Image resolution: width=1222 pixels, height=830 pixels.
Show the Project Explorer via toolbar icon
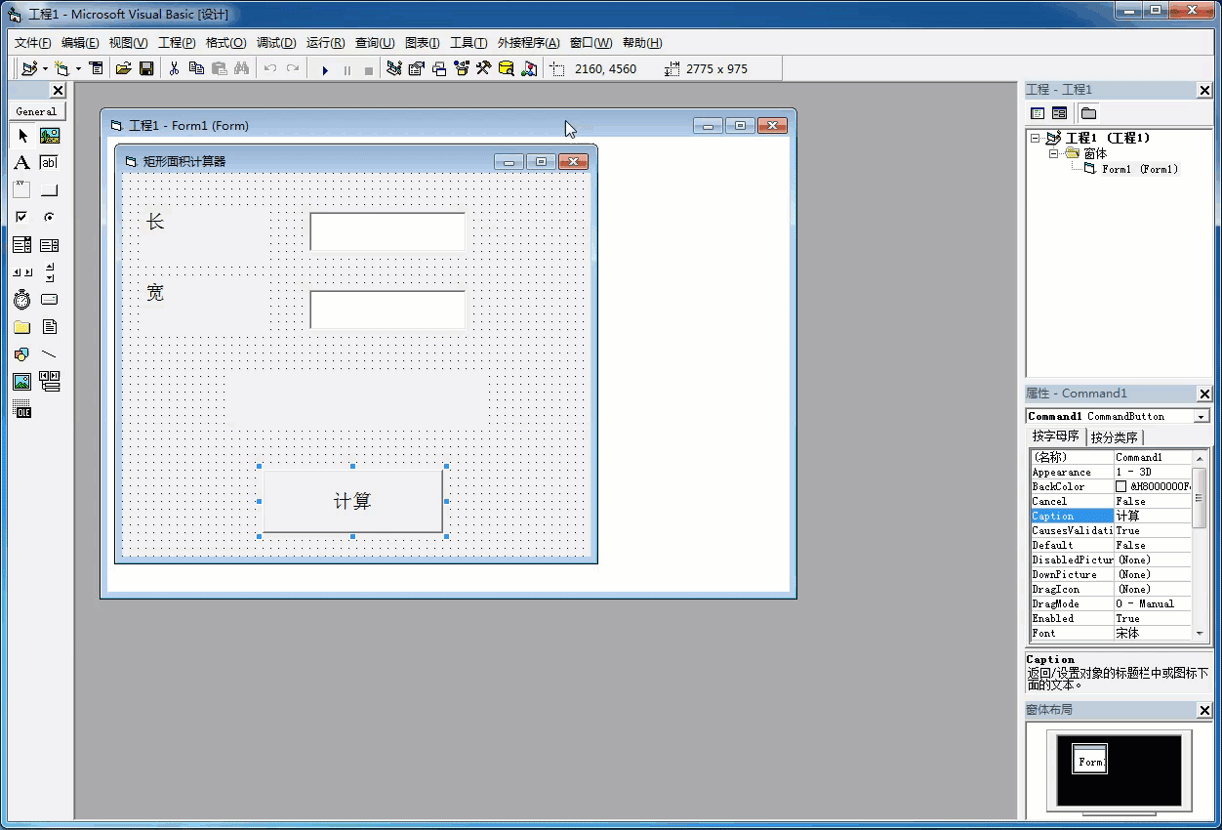pyautogui.click(x=393, y=68)
